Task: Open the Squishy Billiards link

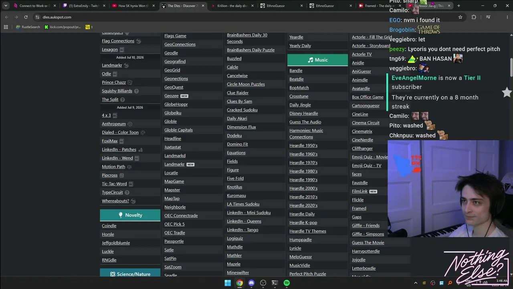Action: (117, 91)
